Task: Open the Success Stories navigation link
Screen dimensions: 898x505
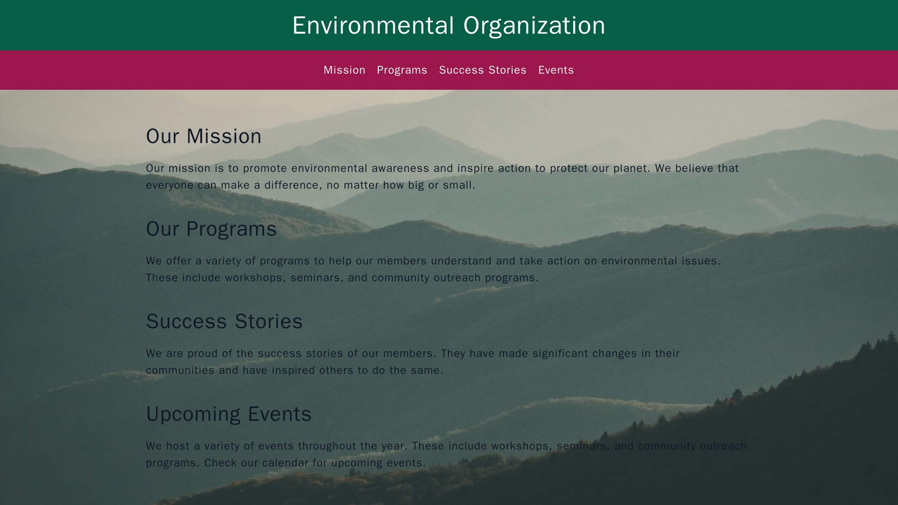Action: point(482,70)
